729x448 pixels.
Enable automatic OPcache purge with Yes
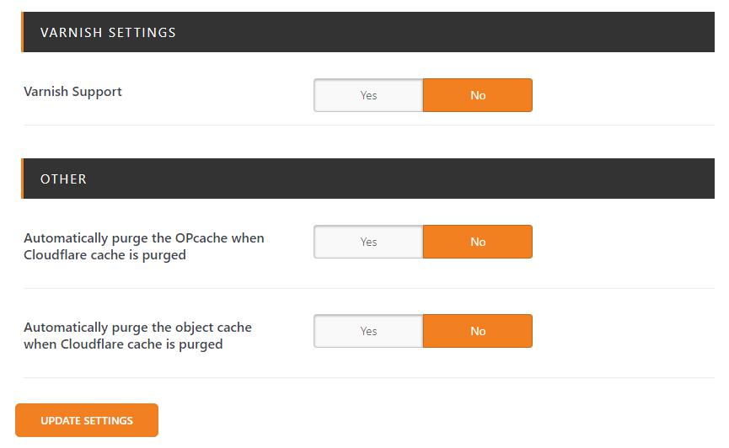coord(368,242)
